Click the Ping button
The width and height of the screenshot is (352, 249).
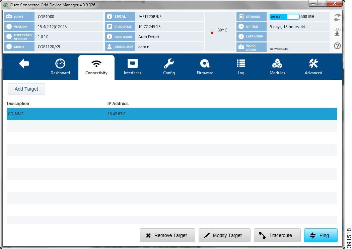321,235
